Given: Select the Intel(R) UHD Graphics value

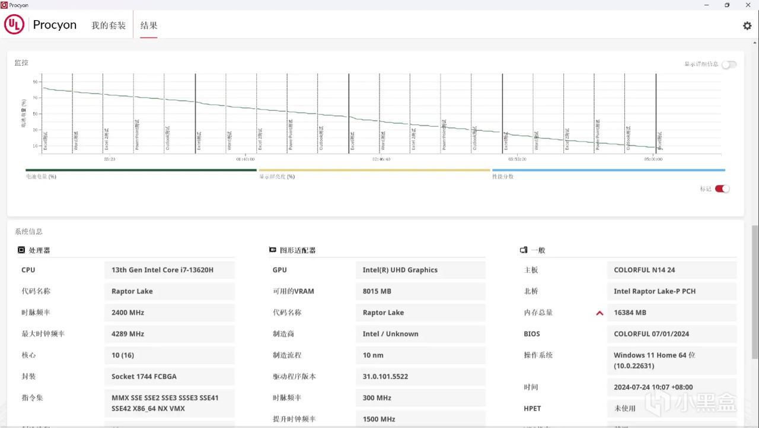Looking at the screenshot, I should (420, 270).
